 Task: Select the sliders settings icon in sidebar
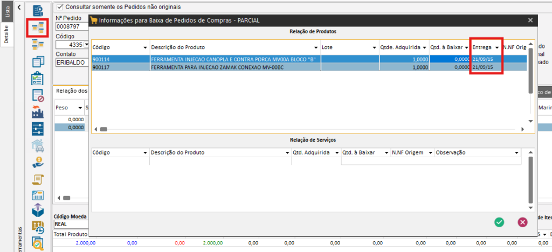point(38,129)
